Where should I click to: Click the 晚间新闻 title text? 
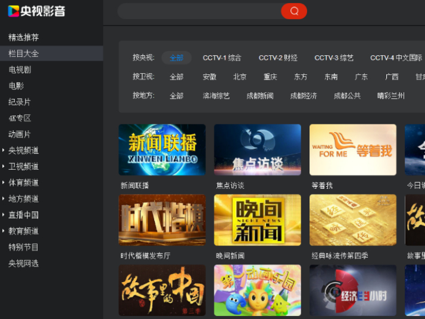230,255
